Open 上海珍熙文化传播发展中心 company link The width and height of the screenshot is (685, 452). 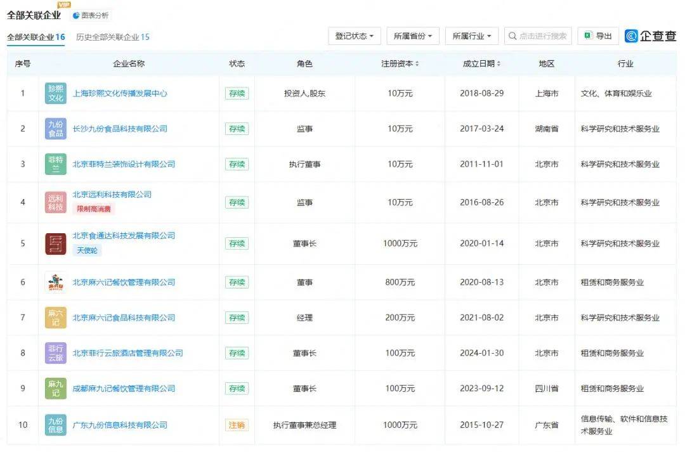tap(120, 93)
